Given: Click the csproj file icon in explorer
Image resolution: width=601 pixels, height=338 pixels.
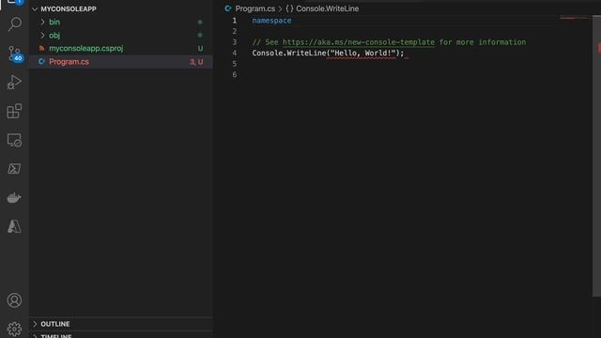Looking at the screenshot, I should [41, 48].
